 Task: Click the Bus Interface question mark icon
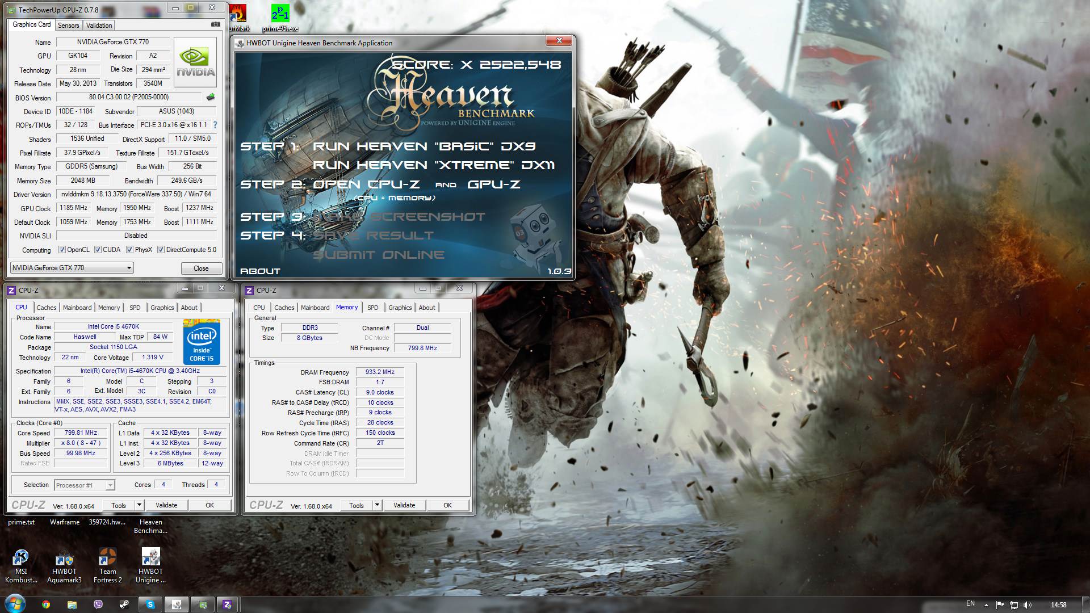(x=215, y=125)
